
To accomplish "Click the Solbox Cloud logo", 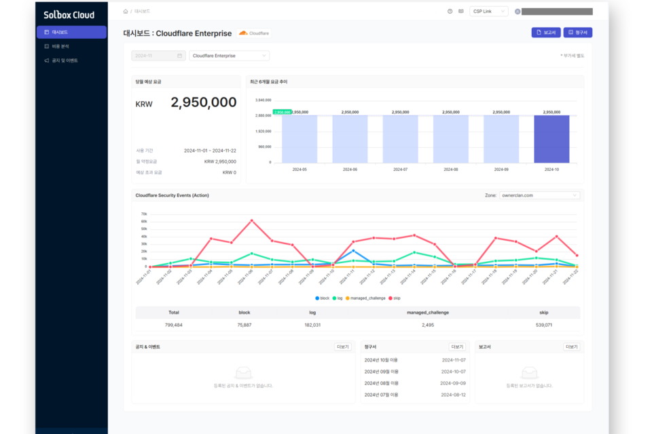I will click(69, 14).
